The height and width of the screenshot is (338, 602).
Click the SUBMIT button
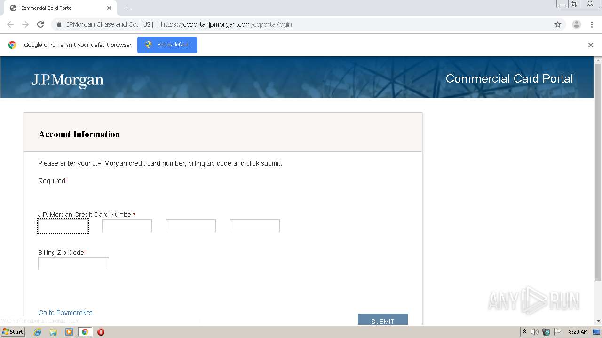pyautogui.click(x=382, y=319)
